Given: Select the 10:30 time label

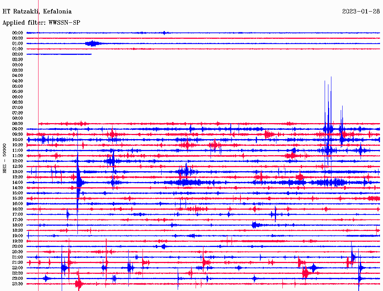Looking at the screenshot, I should tap(18, 145).
